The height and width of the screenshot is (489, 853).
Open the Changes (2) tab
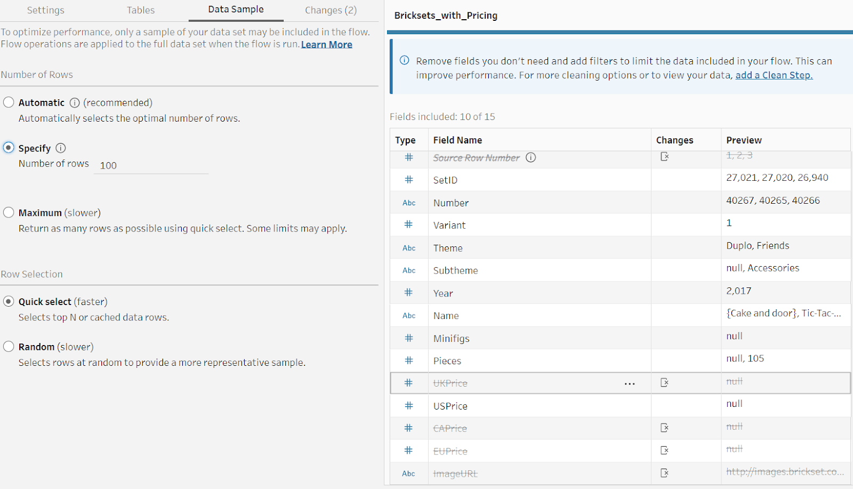331,10
